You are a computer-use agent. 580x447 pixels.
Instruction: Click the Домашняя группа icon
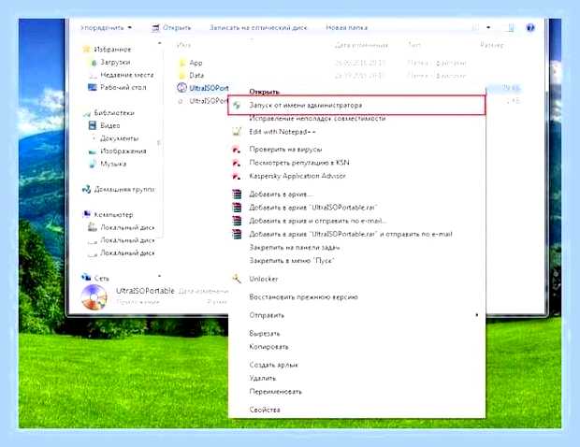(87, 189)
